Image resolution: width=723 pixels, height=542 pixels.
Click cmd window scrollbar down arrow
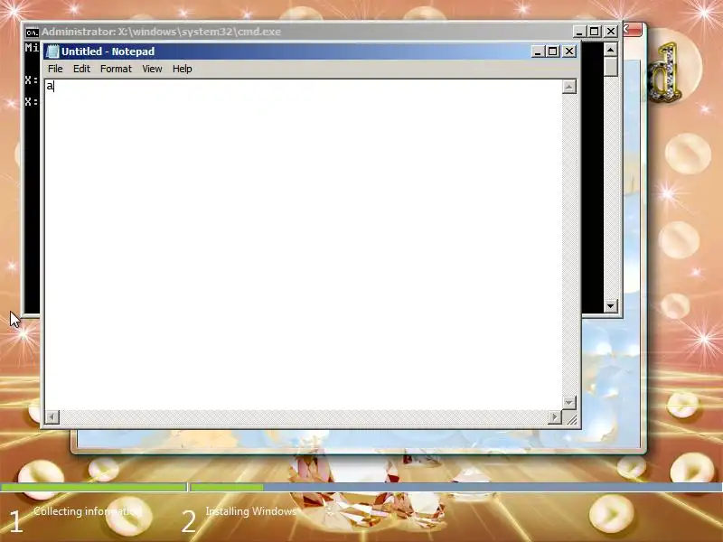pyautogui.click(x=611, y=305)
